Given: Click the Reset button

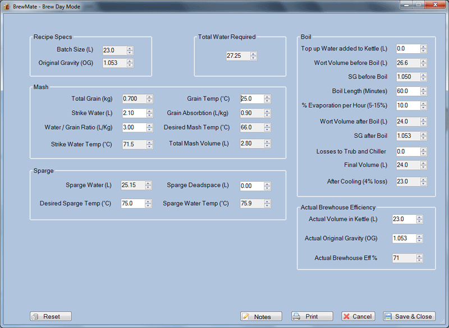Looking at the screenshot, I should coord(51,316).
